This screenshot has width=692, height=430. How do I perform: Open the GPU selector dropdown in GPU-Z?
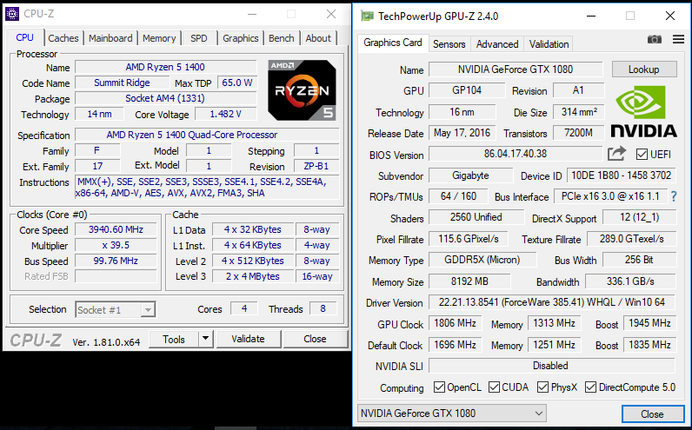[x=452, y=413]
